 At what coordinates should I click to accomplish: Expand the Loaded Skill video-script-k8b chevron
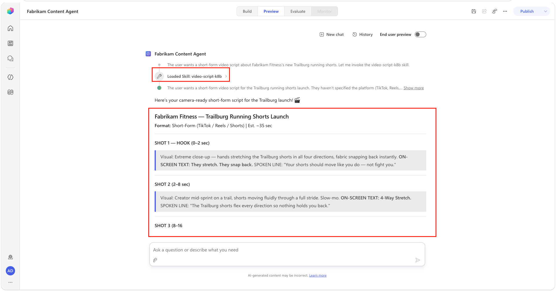tap(226, 76)
